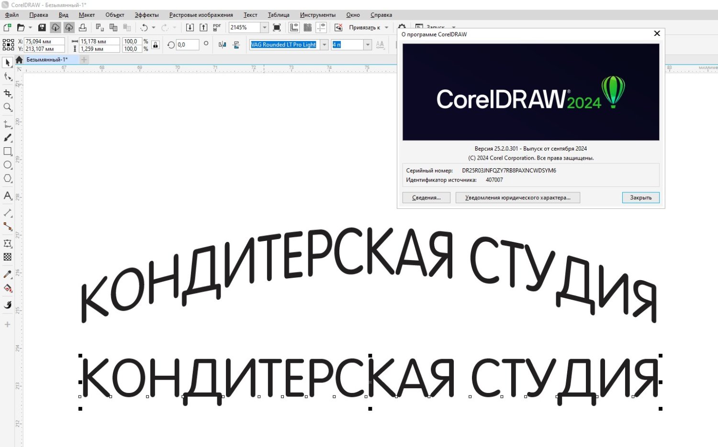Click the Cut icon
Image resolution: width=718 pixels, height=447 pixels.
(100, 28)
